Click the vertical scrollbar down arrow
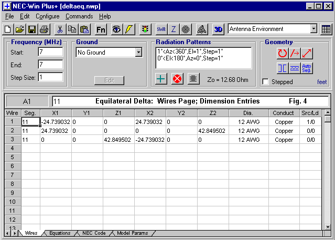This screenshot has width=335, height=240. click(327, 226)
